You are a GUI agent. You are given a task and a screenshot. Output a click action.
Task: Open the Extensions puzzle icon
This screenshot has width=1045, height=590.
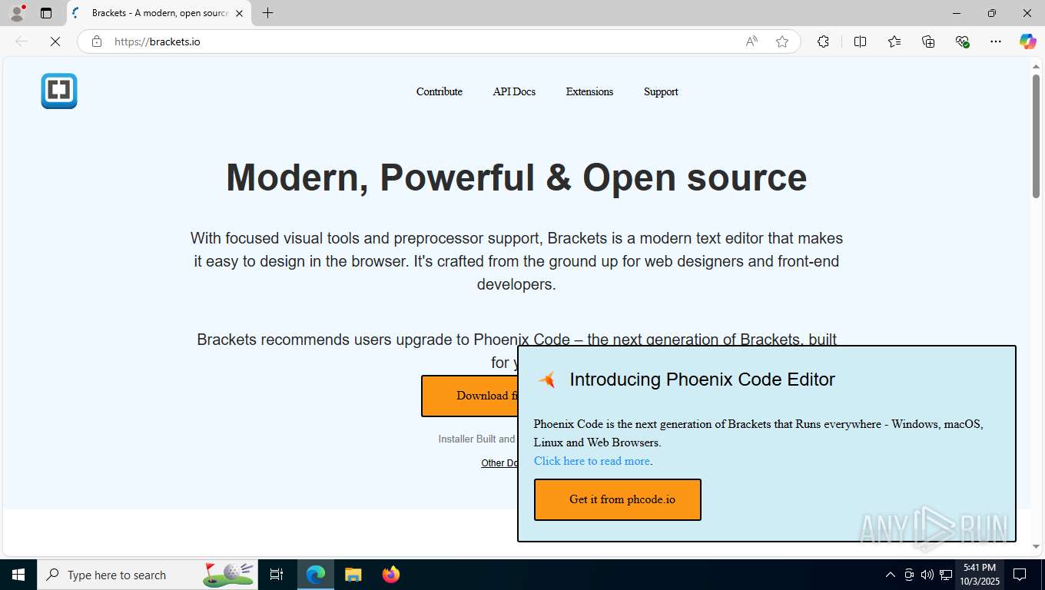click(x=823, y=41)
